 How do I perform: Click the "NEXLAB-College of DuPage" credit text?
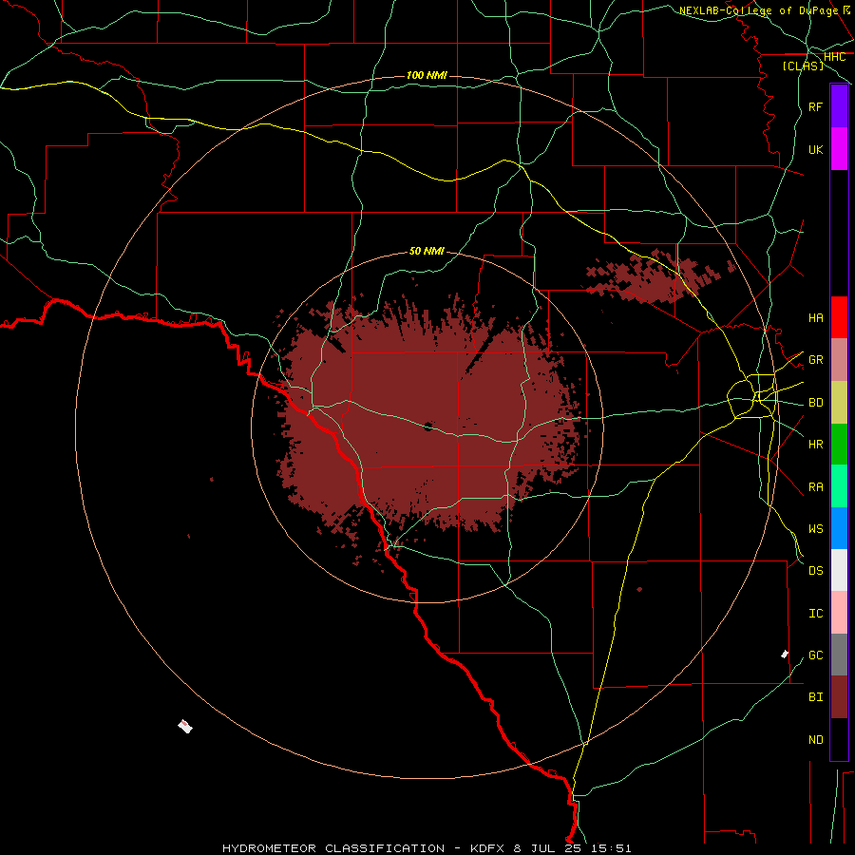coord(758,10)
